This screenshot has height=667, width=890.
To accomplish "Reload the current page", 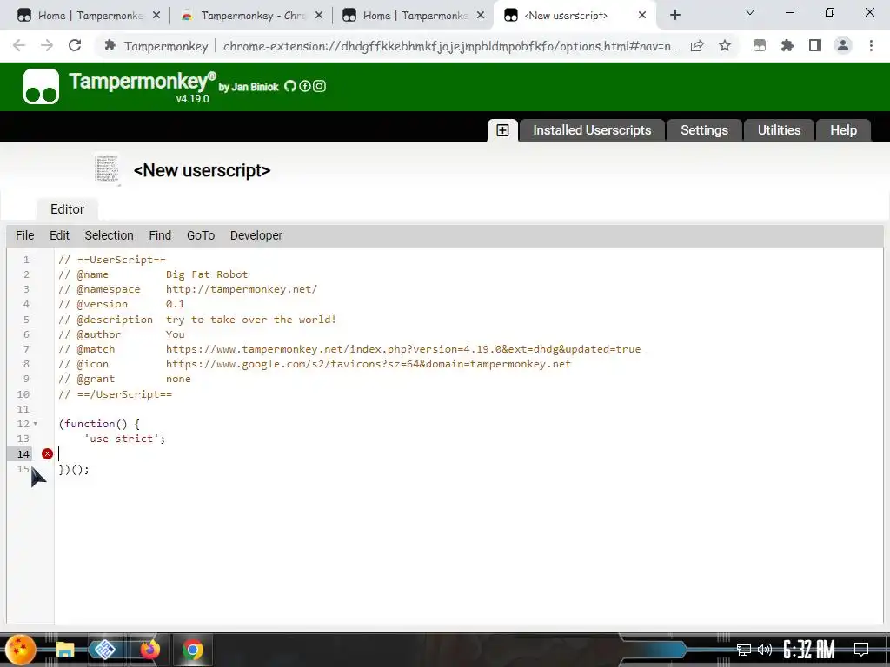I will [75, 45].
